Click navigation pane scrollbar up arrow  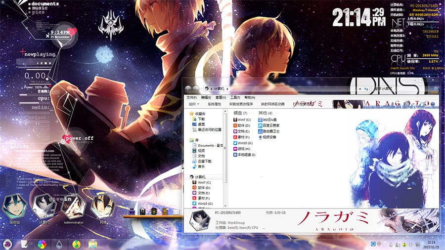(x=225, y=112)
